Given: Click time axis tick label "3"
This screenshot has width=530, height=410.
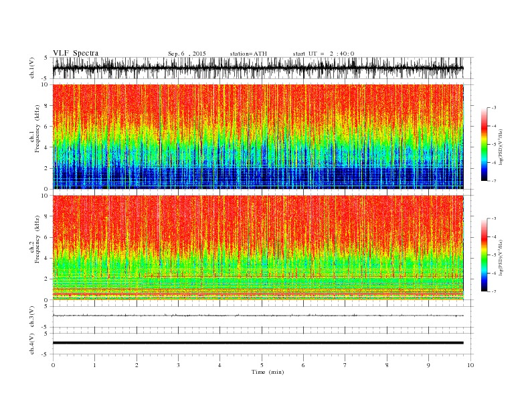Looking at the screenshot, I should pyautogui.click(x=178, y=365).
